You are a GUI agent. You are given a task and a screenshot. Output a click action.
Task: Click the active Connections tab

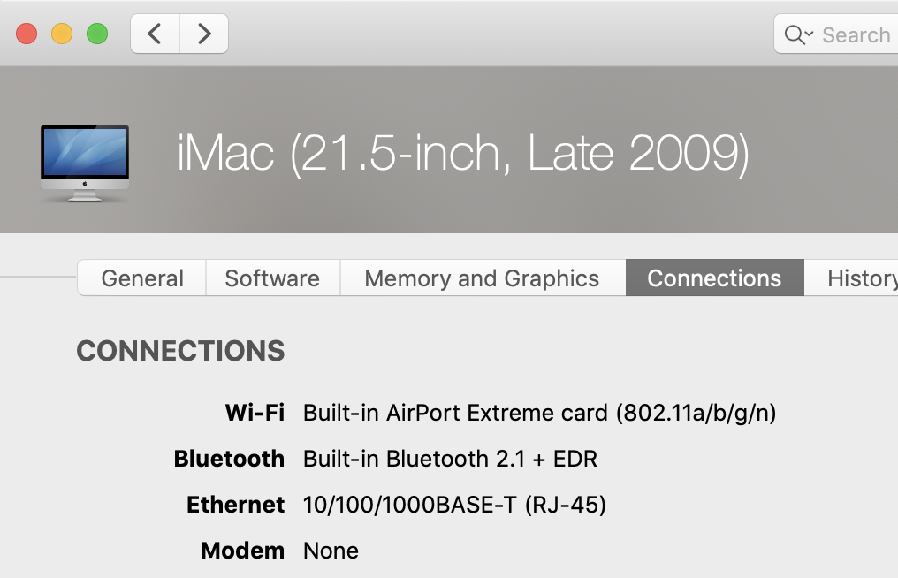click(714, 278)
